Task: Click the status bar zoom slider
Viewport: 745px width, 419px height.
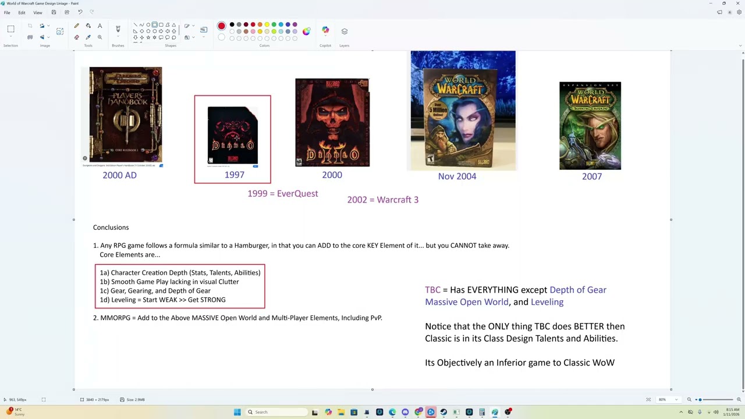Action: [714, 400]
